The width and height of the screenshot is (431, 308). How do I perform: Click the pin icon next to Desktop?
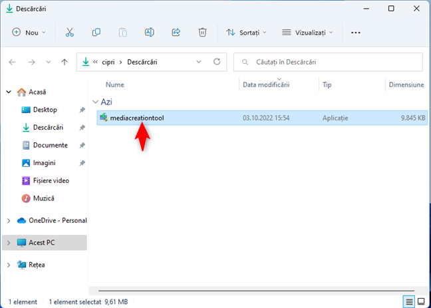coord(82,110)
